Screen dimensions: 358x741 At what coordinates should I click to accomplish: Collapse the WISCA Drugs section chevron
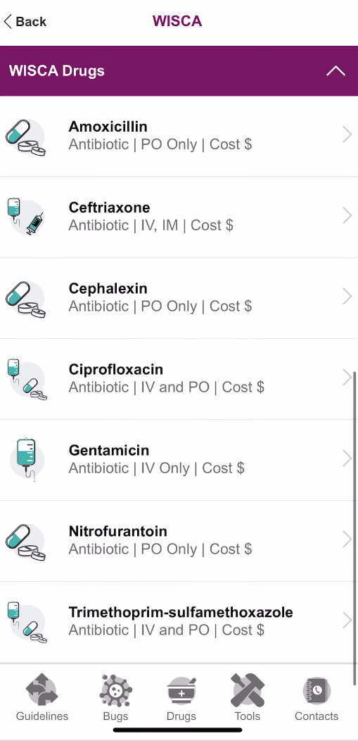point(335,71)
